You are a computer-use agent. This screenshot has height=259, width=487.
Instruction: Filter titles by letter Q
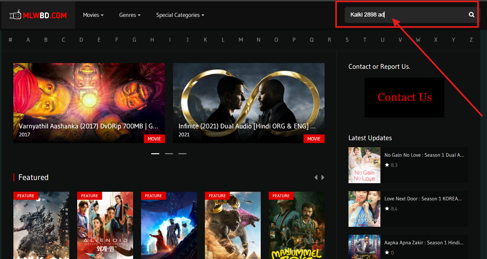311,40
